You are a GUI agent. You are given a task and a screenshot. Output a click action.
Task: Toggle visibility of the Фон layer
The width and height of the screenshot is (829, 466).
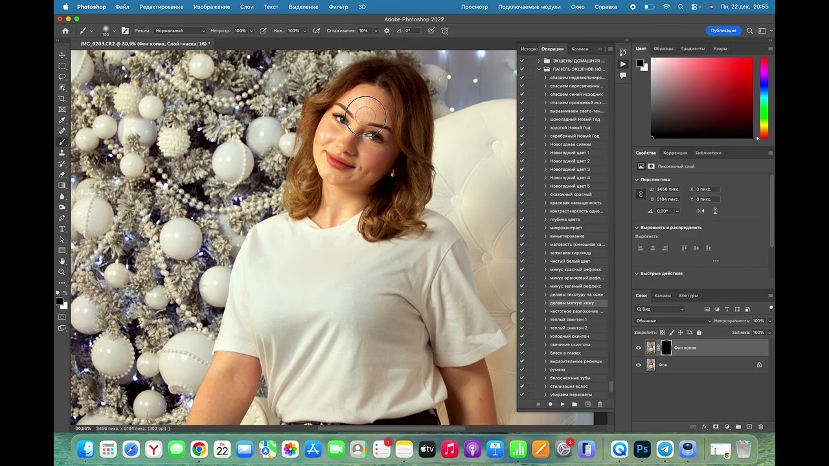(x=638, y=365)
